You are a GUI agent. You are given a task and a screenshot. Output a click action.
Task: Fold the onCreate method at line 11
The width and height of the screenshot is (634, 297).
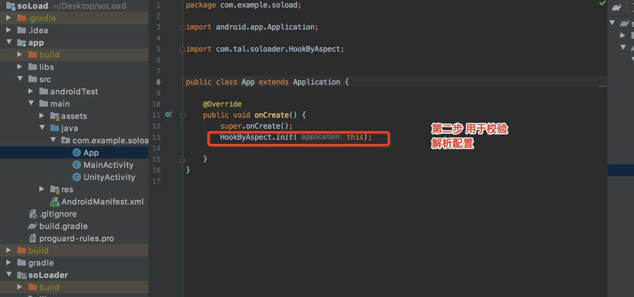pos(182,116)
